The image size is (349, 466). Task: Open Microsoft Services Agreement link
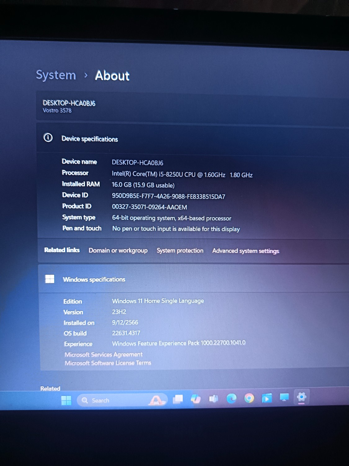pos(104,354)
